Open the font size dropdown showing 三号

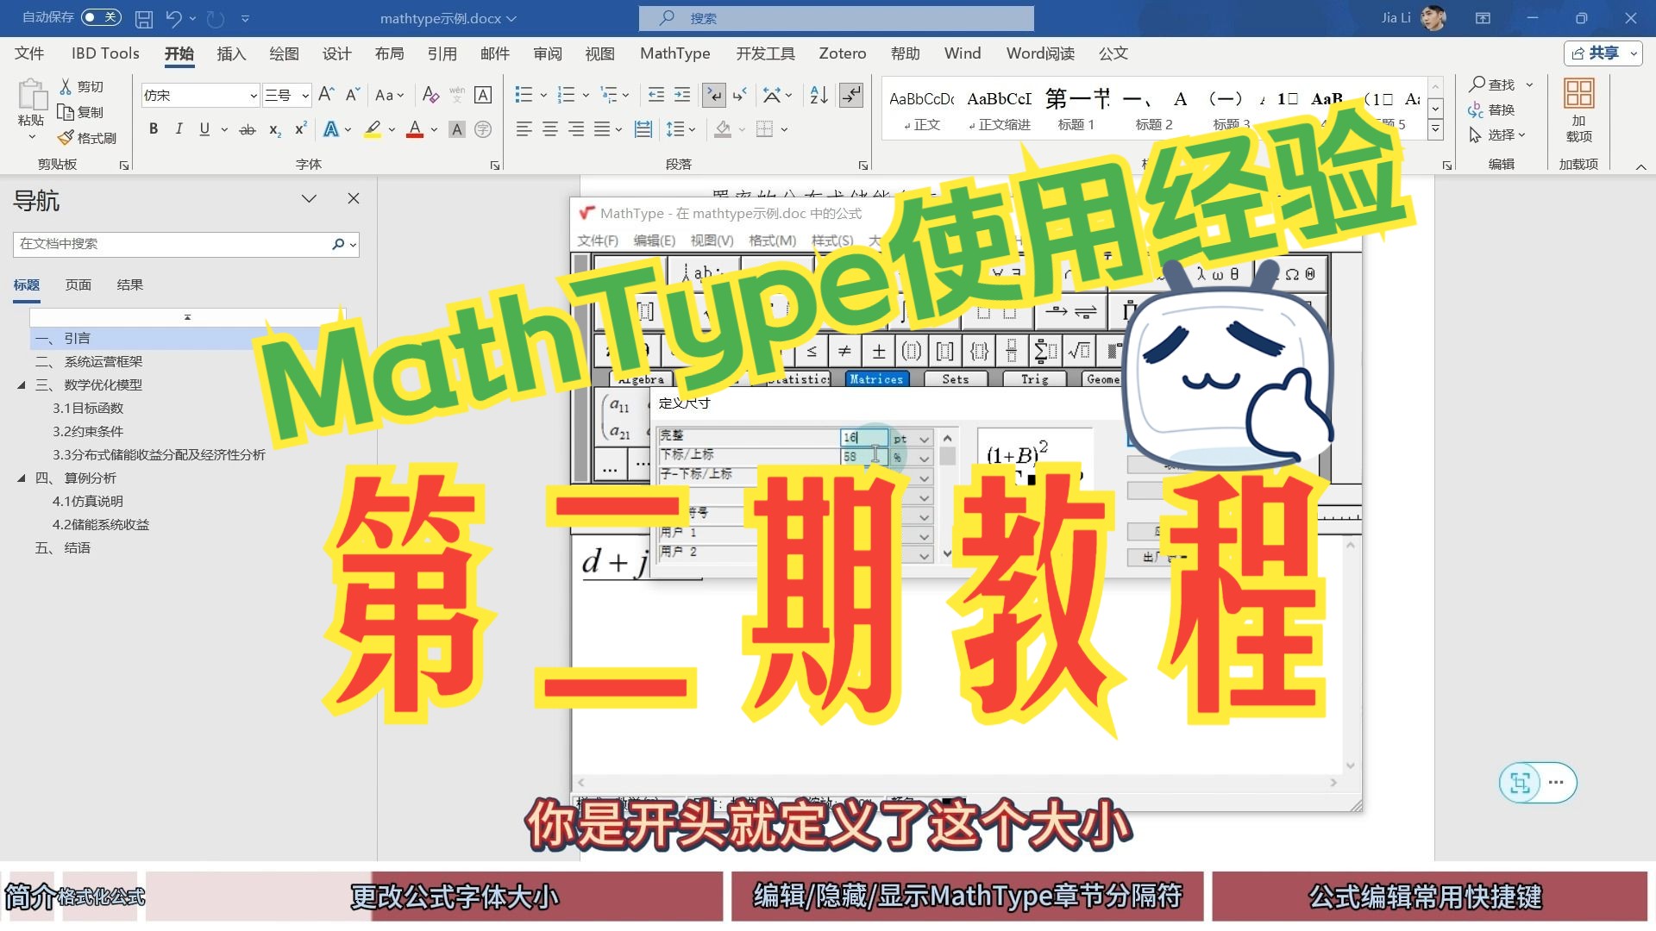(305, 96)
